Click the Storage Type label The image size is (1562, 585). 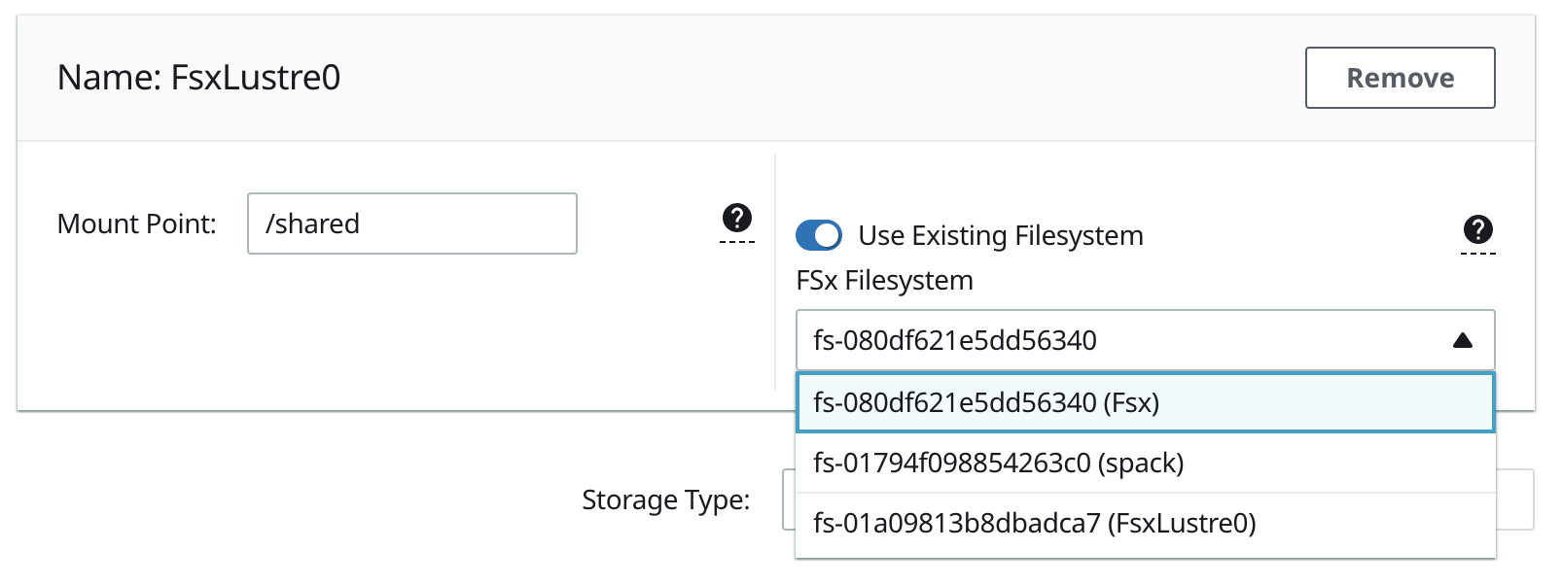tap(666, 499)
